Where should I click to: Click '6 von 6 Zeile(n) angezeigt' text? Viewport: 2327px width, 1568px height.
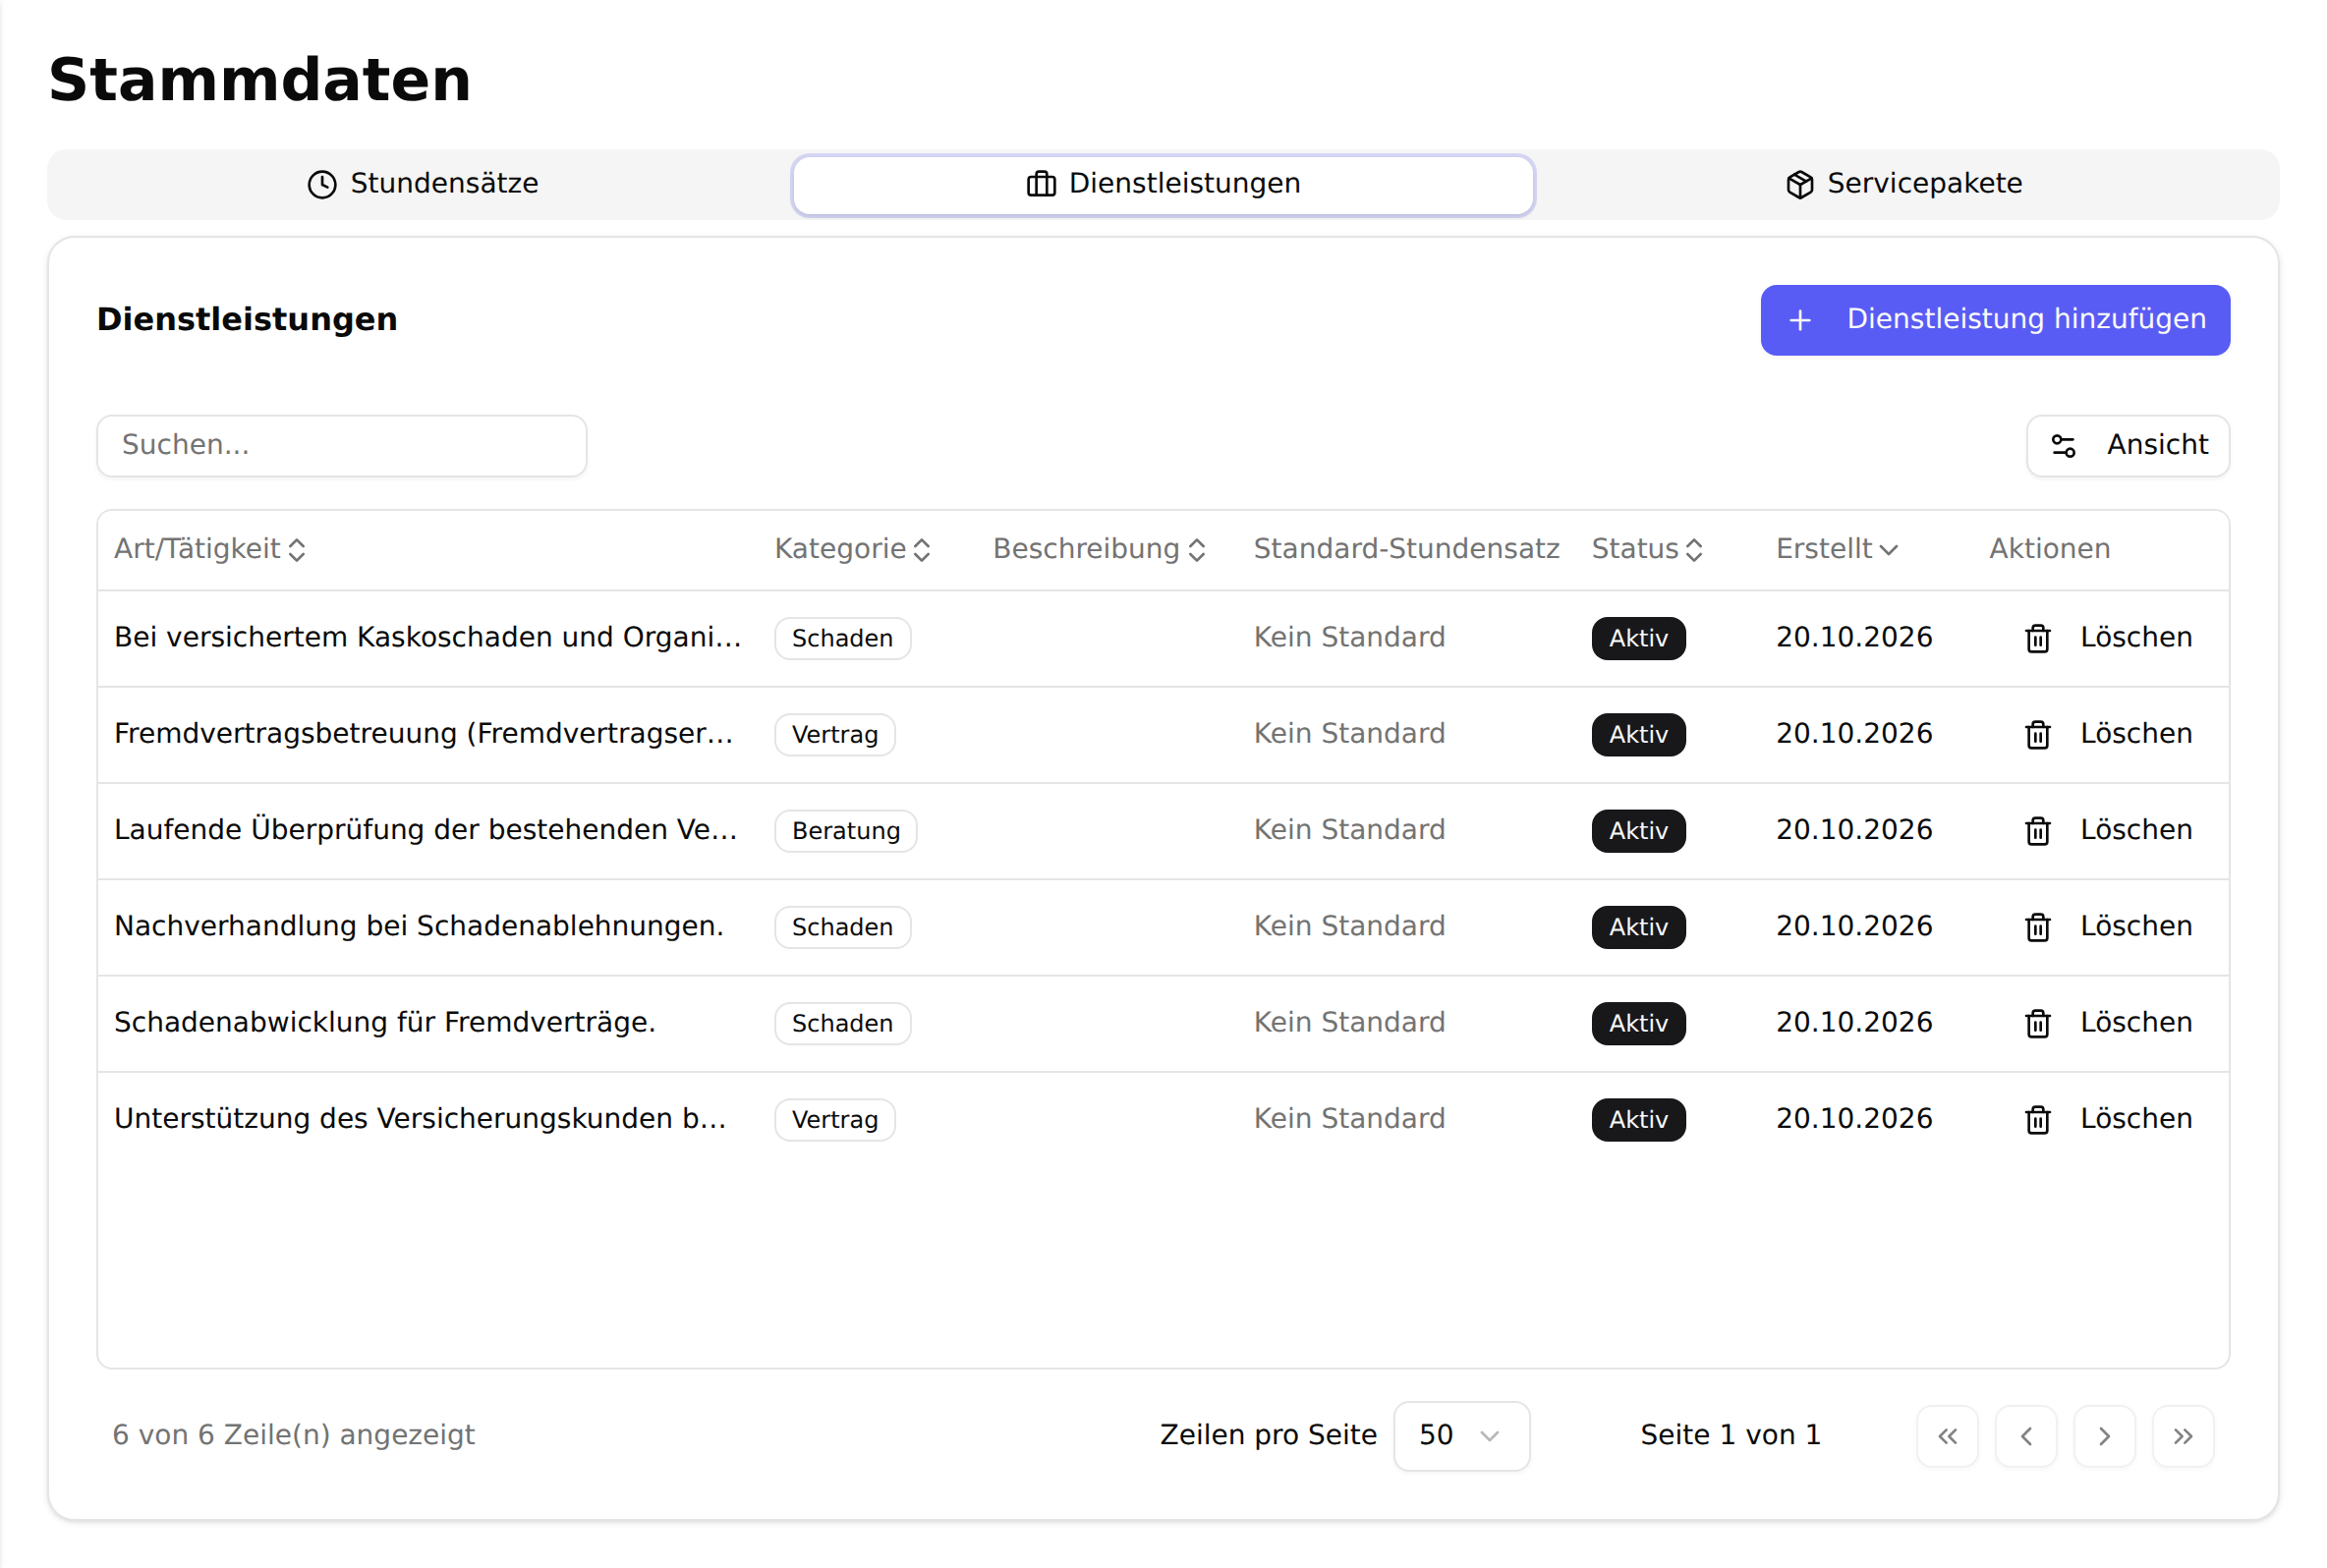pyautogui.click(x=294, y=1435)
